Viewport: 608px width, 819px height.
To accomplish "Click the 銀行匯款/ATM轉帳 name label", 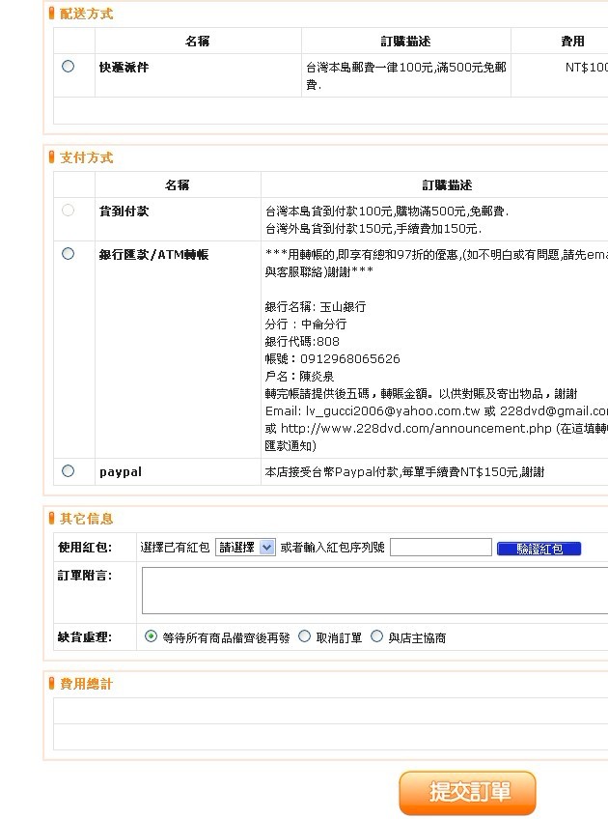I will click(x=153, y=254).
